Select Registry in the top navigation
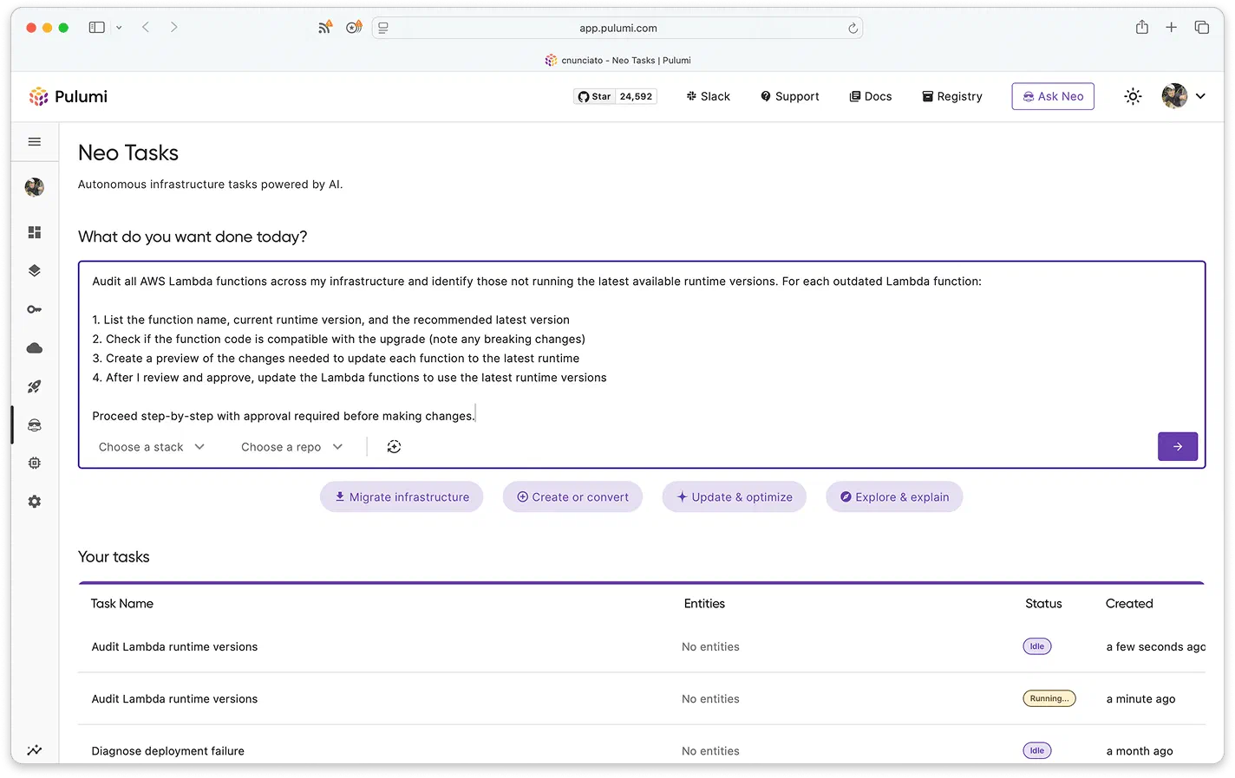Viewport: 1235px width, 778px height. (x=951, y=96)
